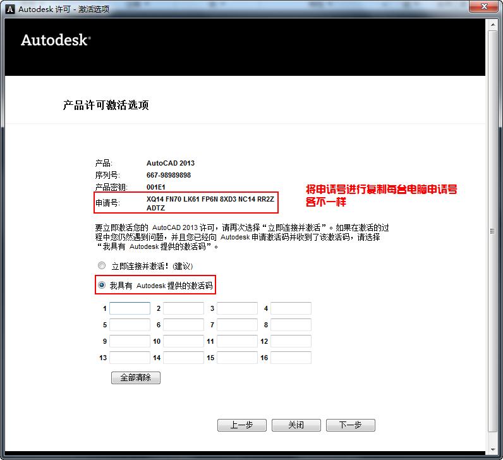Click activation code field 16
The image size is (503, 460).
[x=291, y=358]
